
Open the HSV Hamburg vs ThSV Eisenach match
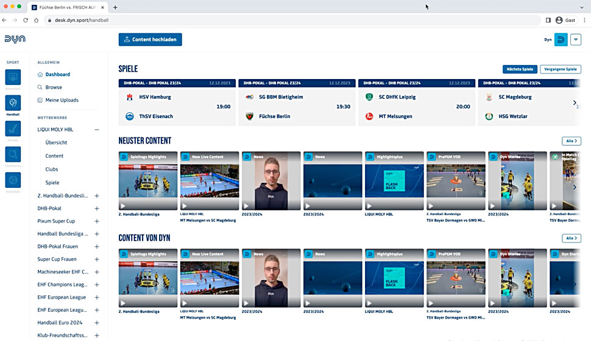coord(177,102)
